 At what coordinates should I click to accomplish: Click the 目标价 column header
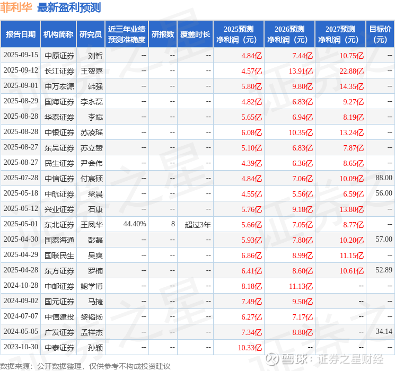click(x=380, y=34)
